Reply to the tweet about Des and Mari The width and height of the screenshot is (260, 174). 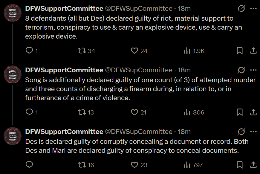coord(29,165)
